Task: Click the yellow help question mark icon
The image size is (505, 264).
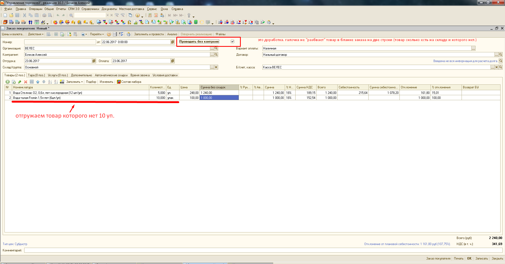Action: pos(109,34)
